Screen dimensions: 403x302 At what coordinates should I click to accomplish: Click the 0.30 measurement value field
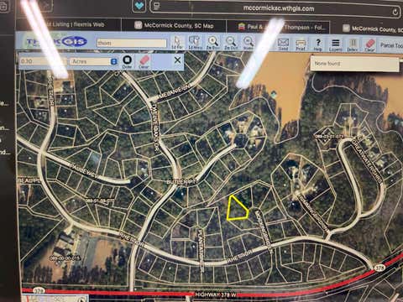44,61
